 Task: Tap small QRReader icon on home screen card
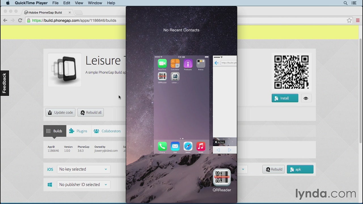click(x=162, y=76)
